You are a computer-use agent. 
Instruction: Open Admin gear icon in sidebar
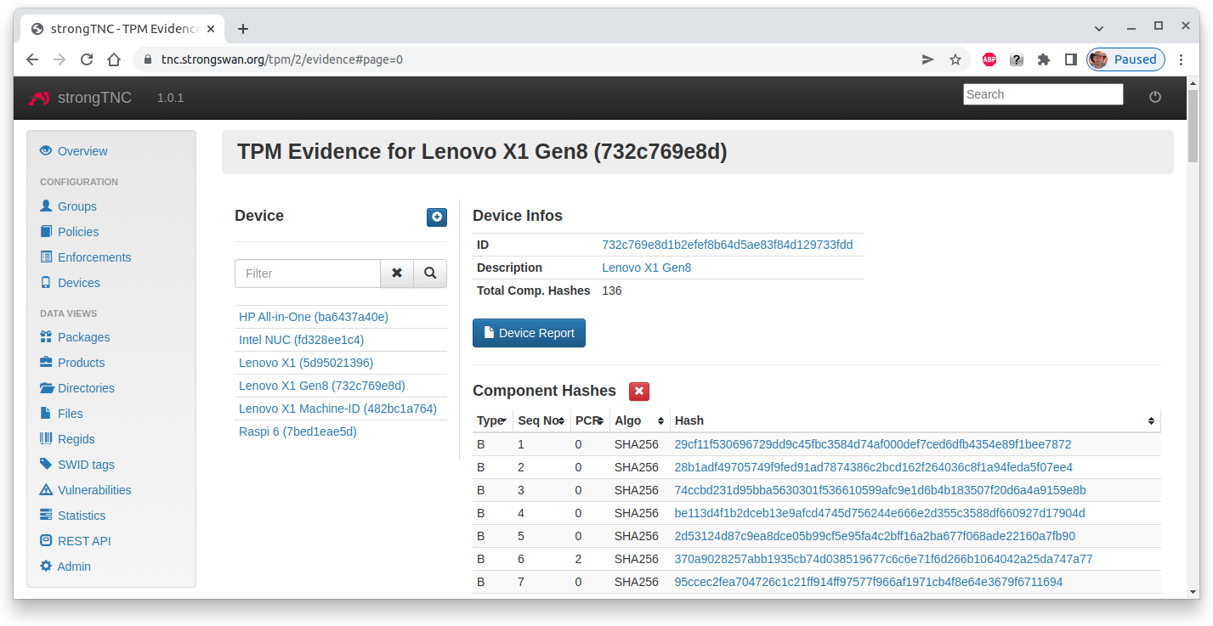coord(46,567)
